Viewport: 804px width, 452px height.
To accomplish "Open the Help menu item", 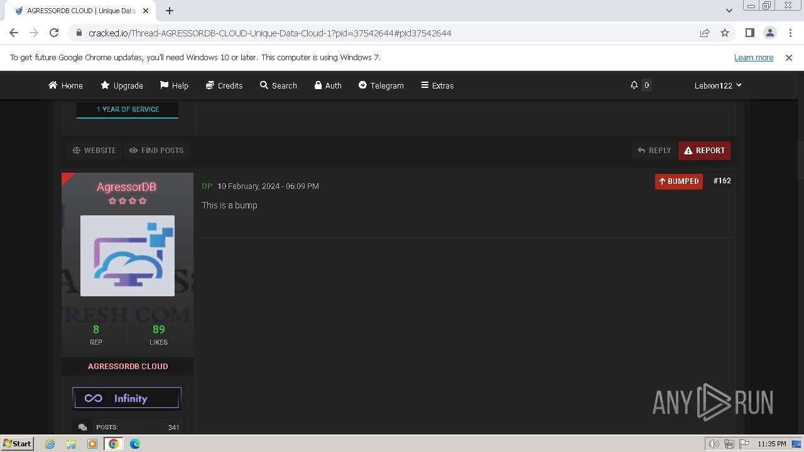I will pos(174,85).
